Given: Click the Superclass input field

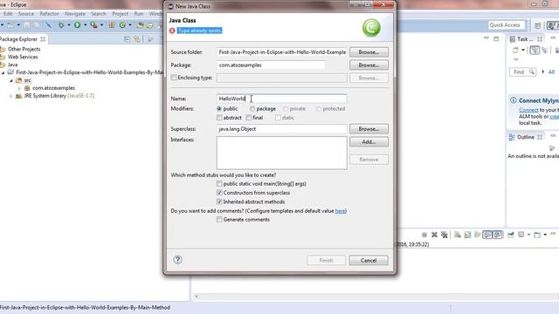Looking at the screenshot, I should coord(281,129).
